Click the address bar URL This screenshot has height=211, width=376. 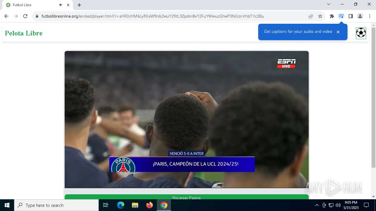tap(153, 16)
